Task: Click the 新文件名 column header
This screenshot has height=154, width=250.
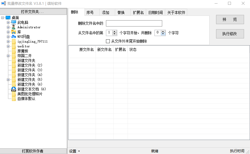Action: point(104,49)
